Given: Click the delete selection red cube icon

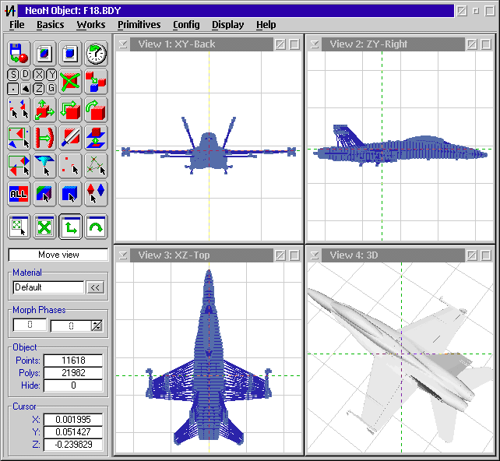Looking at the screenshot, I should (x=70, y=82).
